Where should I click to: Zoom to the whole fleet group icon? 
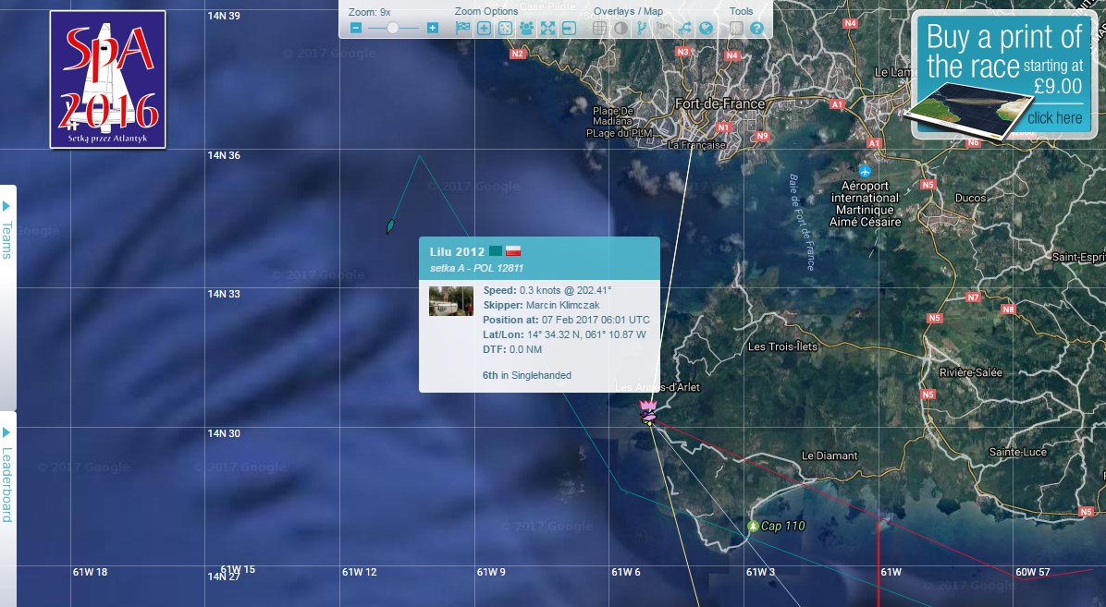pos(526,29)
